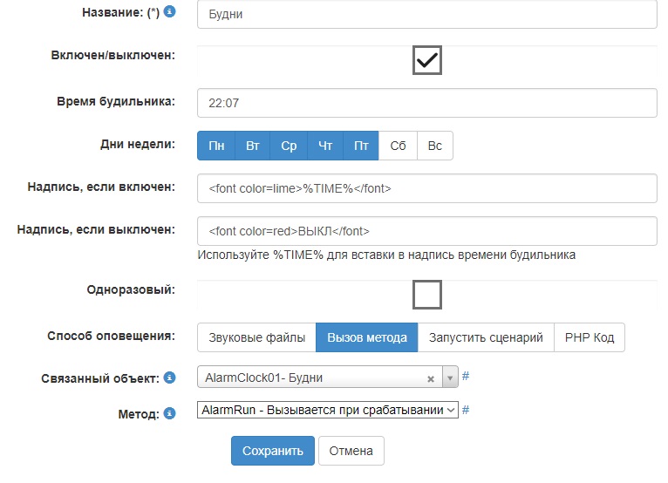Click the Отмена button
The image size is (668, 483).
coord(351,451)
